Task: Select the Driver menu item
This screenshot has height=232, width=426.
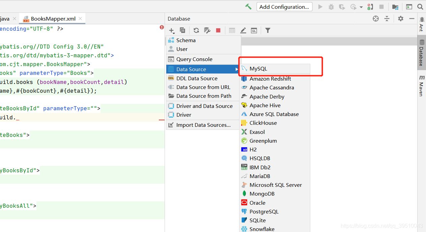Action: [203, 115]
